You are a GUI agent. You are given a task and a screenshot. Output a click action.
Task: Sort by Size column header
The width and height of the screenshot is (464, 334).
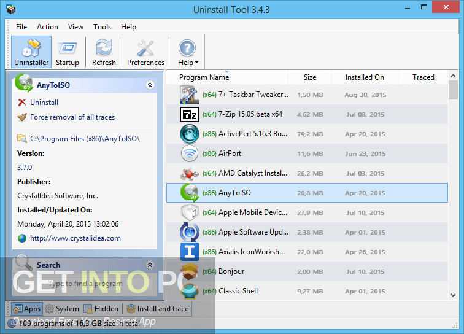309,77
